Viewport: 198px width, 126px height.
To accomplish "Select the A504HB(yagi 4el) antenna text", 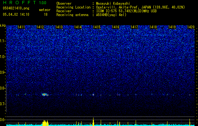I will click(x=111, y=15).
